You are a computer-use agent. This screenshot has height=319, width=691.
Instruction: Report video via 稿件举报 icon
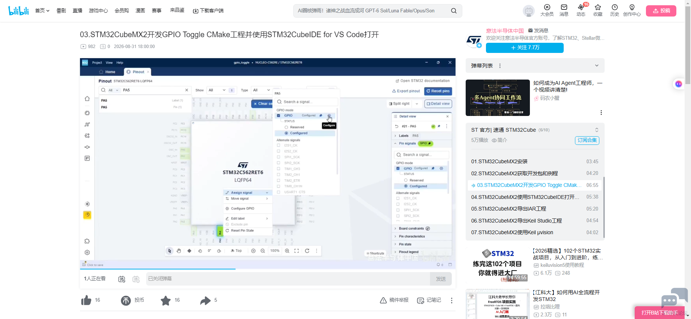(383, 300)
